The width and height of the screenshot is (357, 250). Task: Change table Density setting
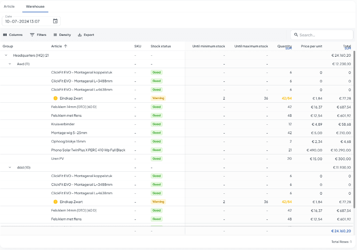62,35
